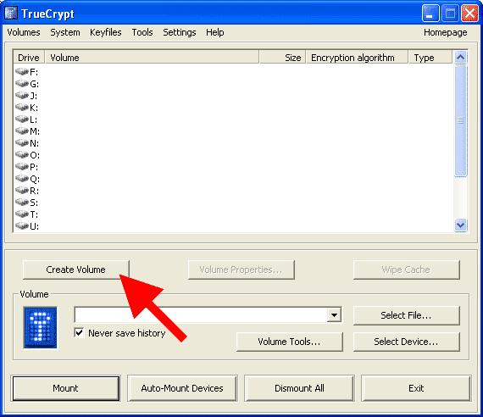Toggle the Never save history checkbox
Screen dimensions: 483x417
[79, 333]
